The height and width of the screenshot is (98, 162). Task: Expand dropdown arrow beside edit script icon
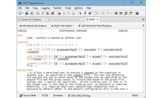coord(111,13)
